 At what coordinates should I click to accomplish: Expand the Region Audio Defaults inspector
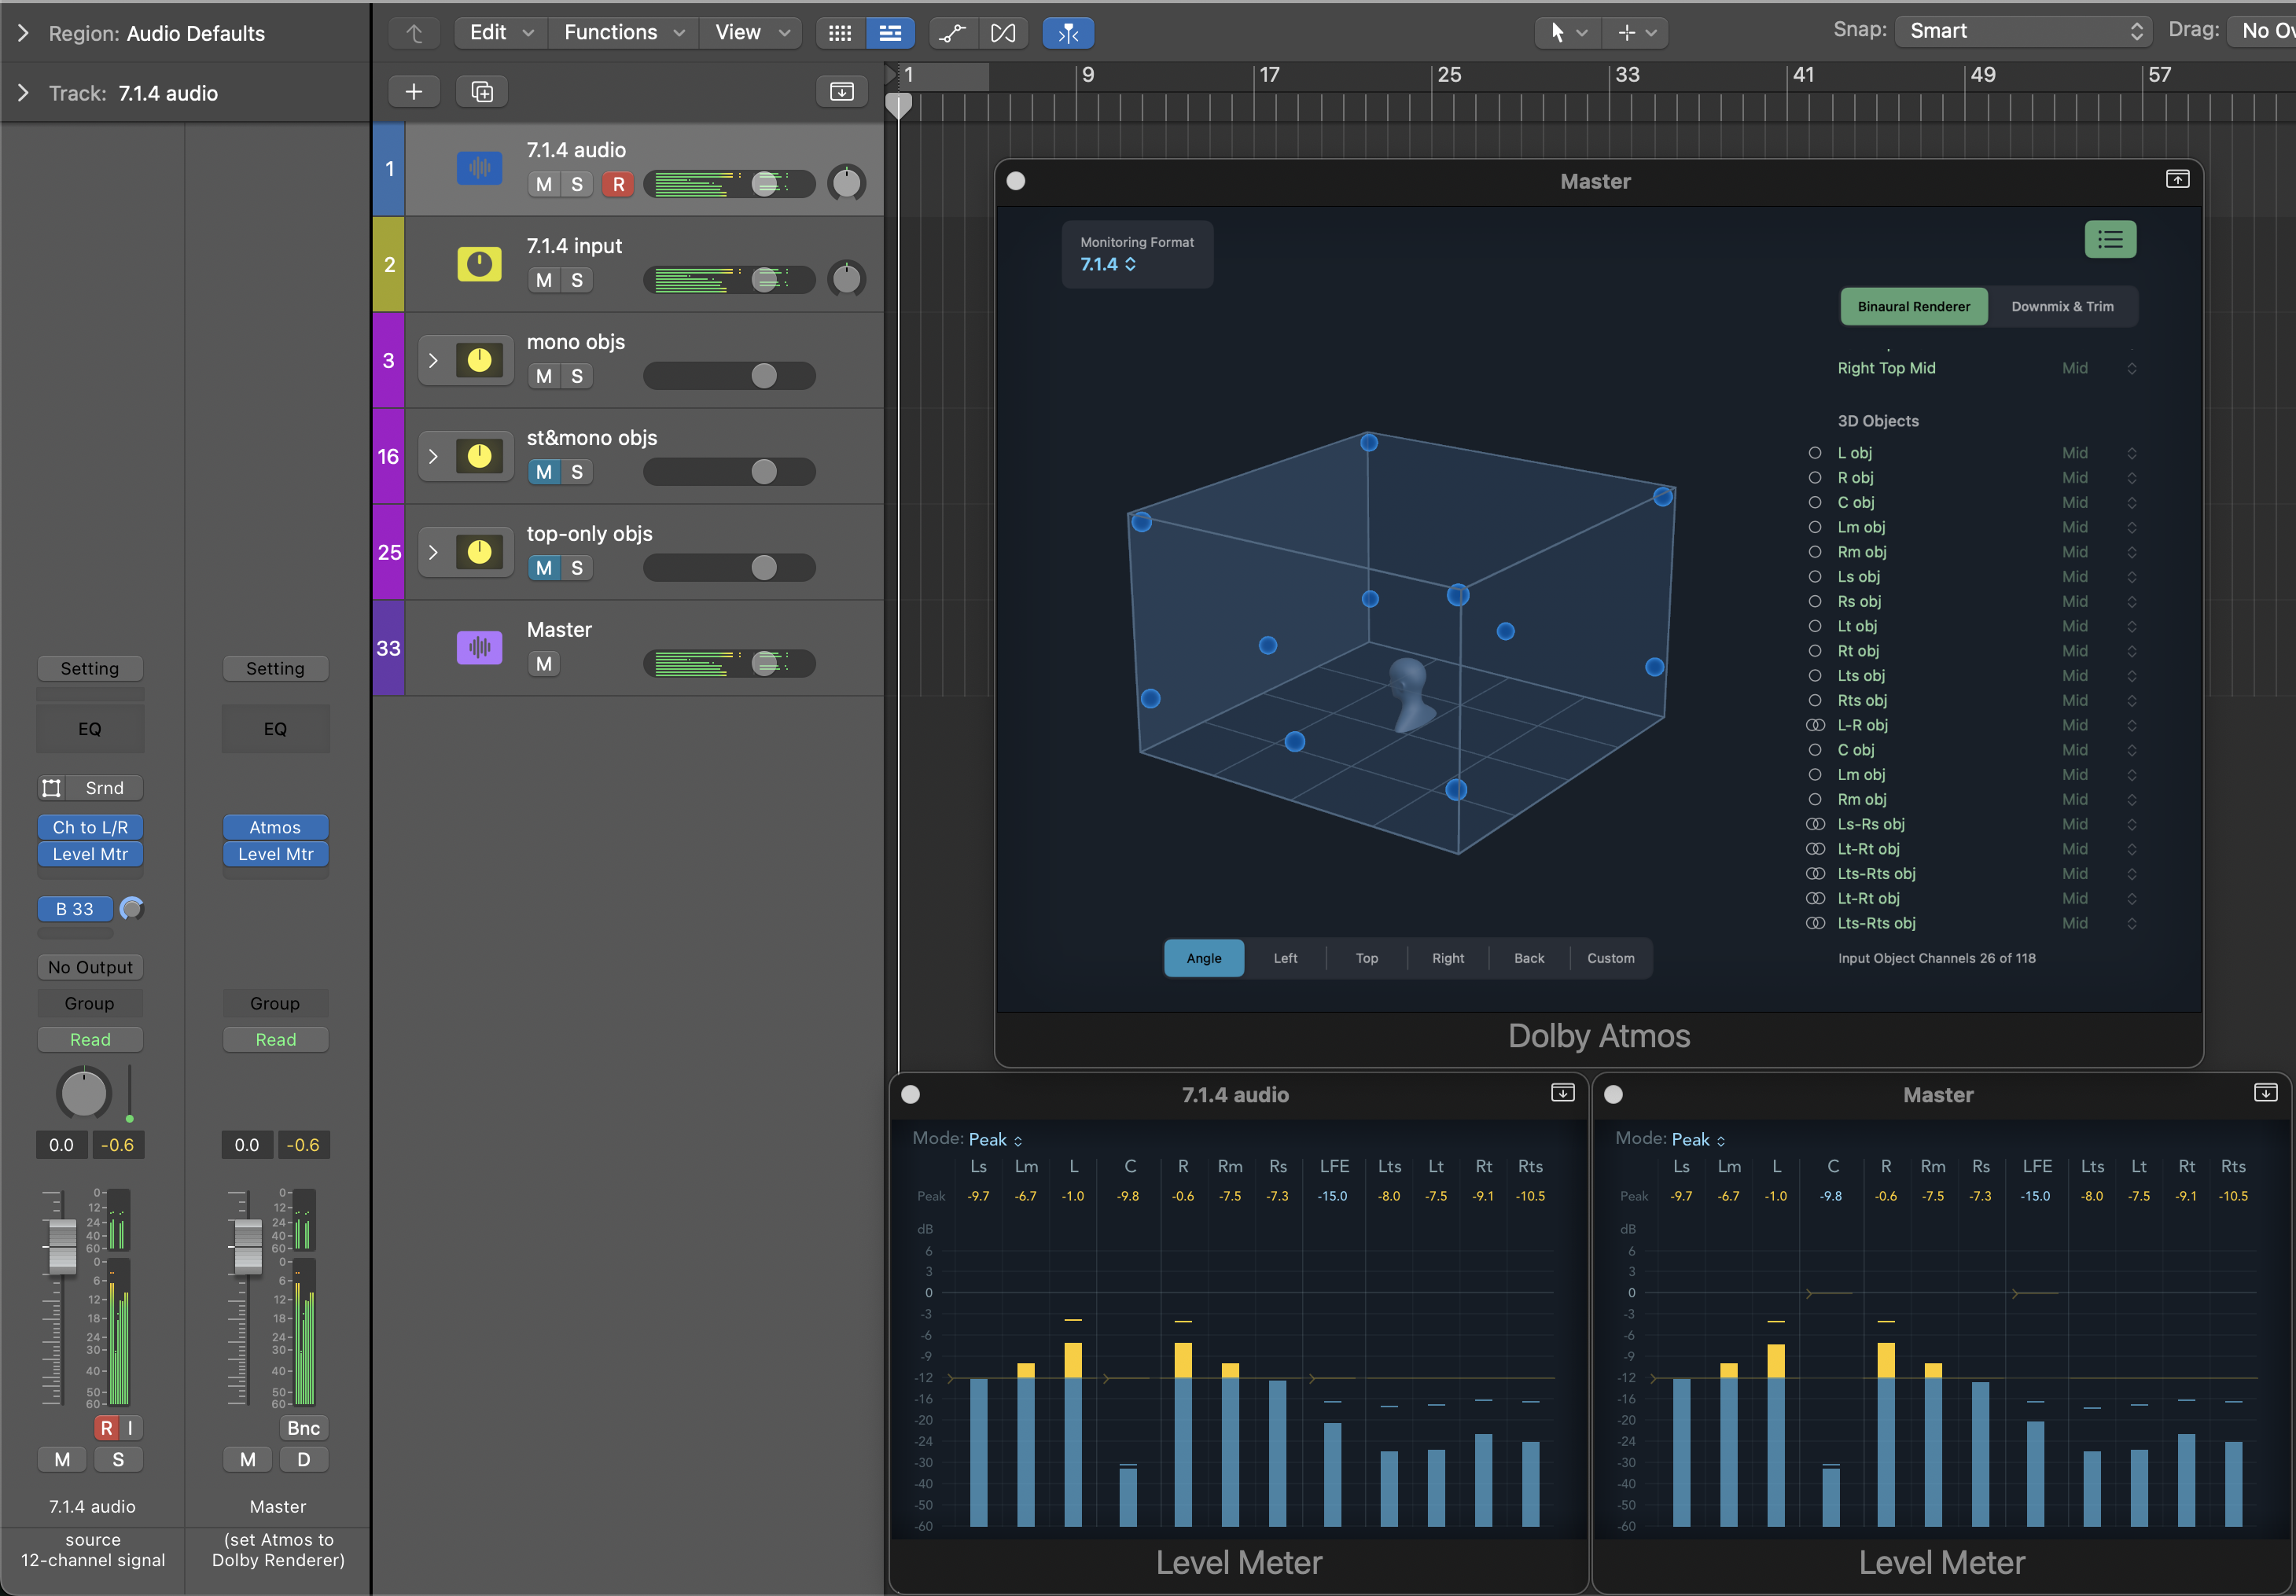click(x=23, y=33)
